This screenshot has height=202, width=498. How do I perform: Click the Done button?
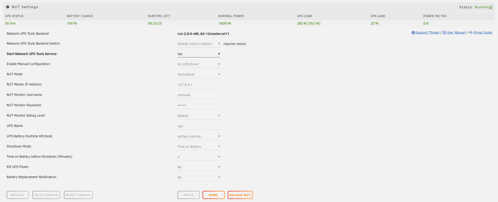tap(214, 195)
